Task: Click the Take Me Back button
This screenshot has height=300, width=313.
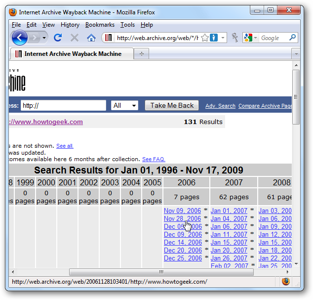Action: 172,105
